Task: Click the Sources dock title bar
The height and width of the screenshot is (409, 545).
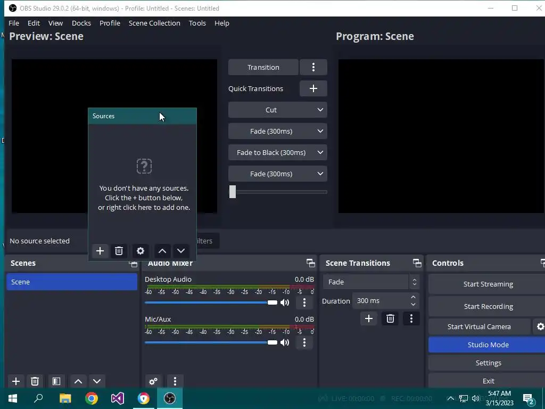Action: tap(143, 116)
